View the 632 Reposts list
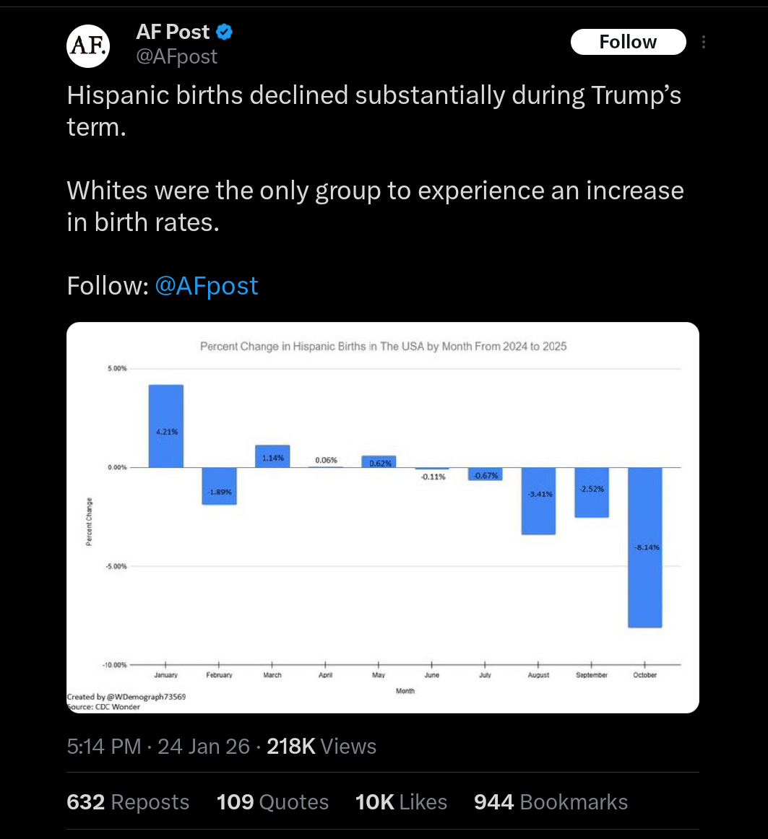768x839 pixels. 128,801
